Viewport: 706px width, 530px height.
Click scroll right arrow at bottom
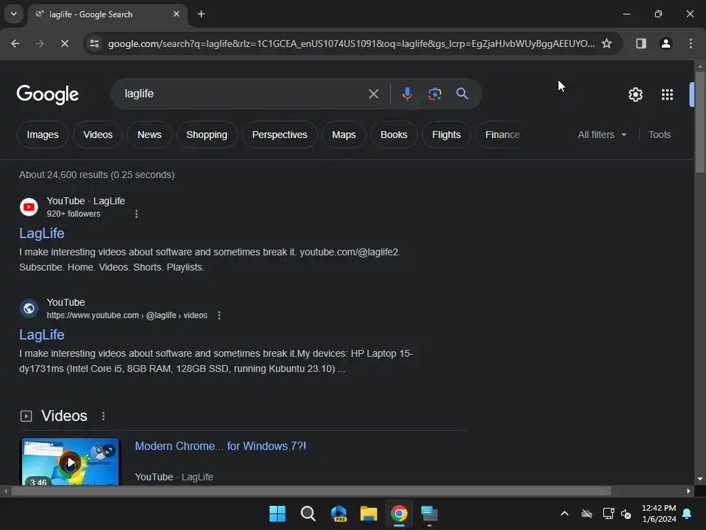coord(689,491)
